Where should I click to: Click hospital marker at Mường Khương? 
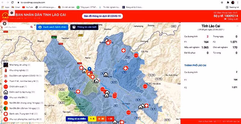[108, 43]
